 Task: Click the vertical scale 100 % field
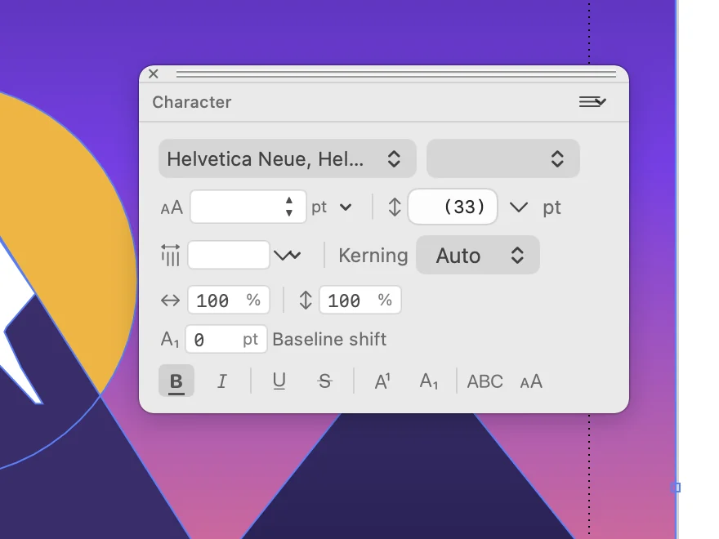[x=360, y=301]
